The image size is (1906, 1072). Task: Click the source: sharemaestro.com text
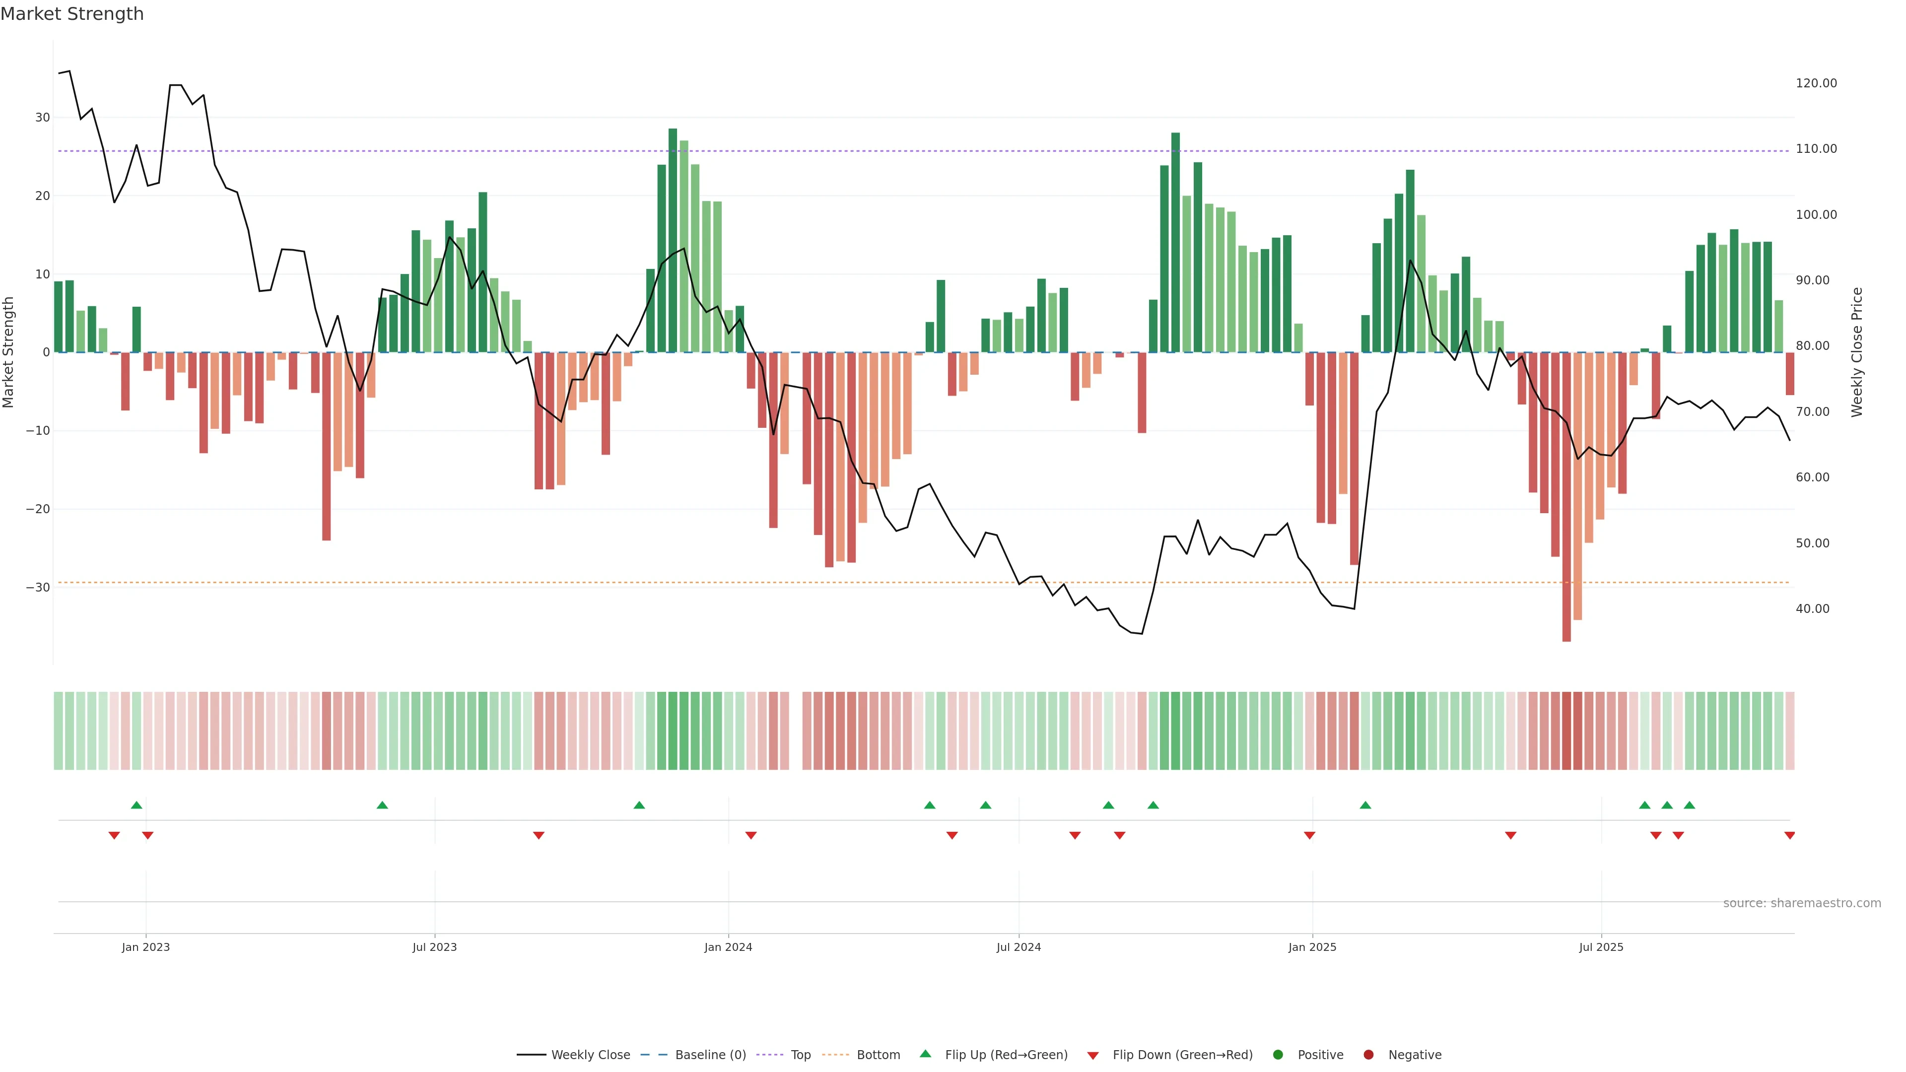point(1802,903)
